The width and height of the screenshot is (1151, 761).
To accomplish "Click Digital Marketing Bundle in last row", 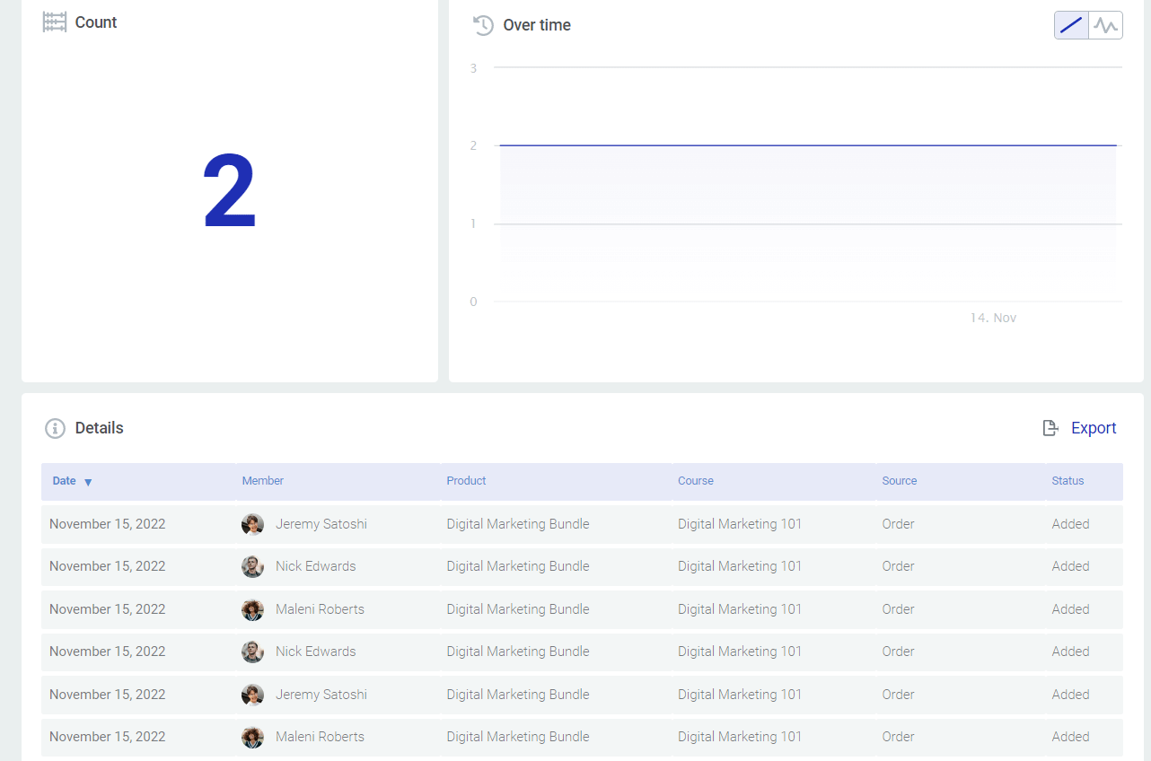I will (518, 737).
